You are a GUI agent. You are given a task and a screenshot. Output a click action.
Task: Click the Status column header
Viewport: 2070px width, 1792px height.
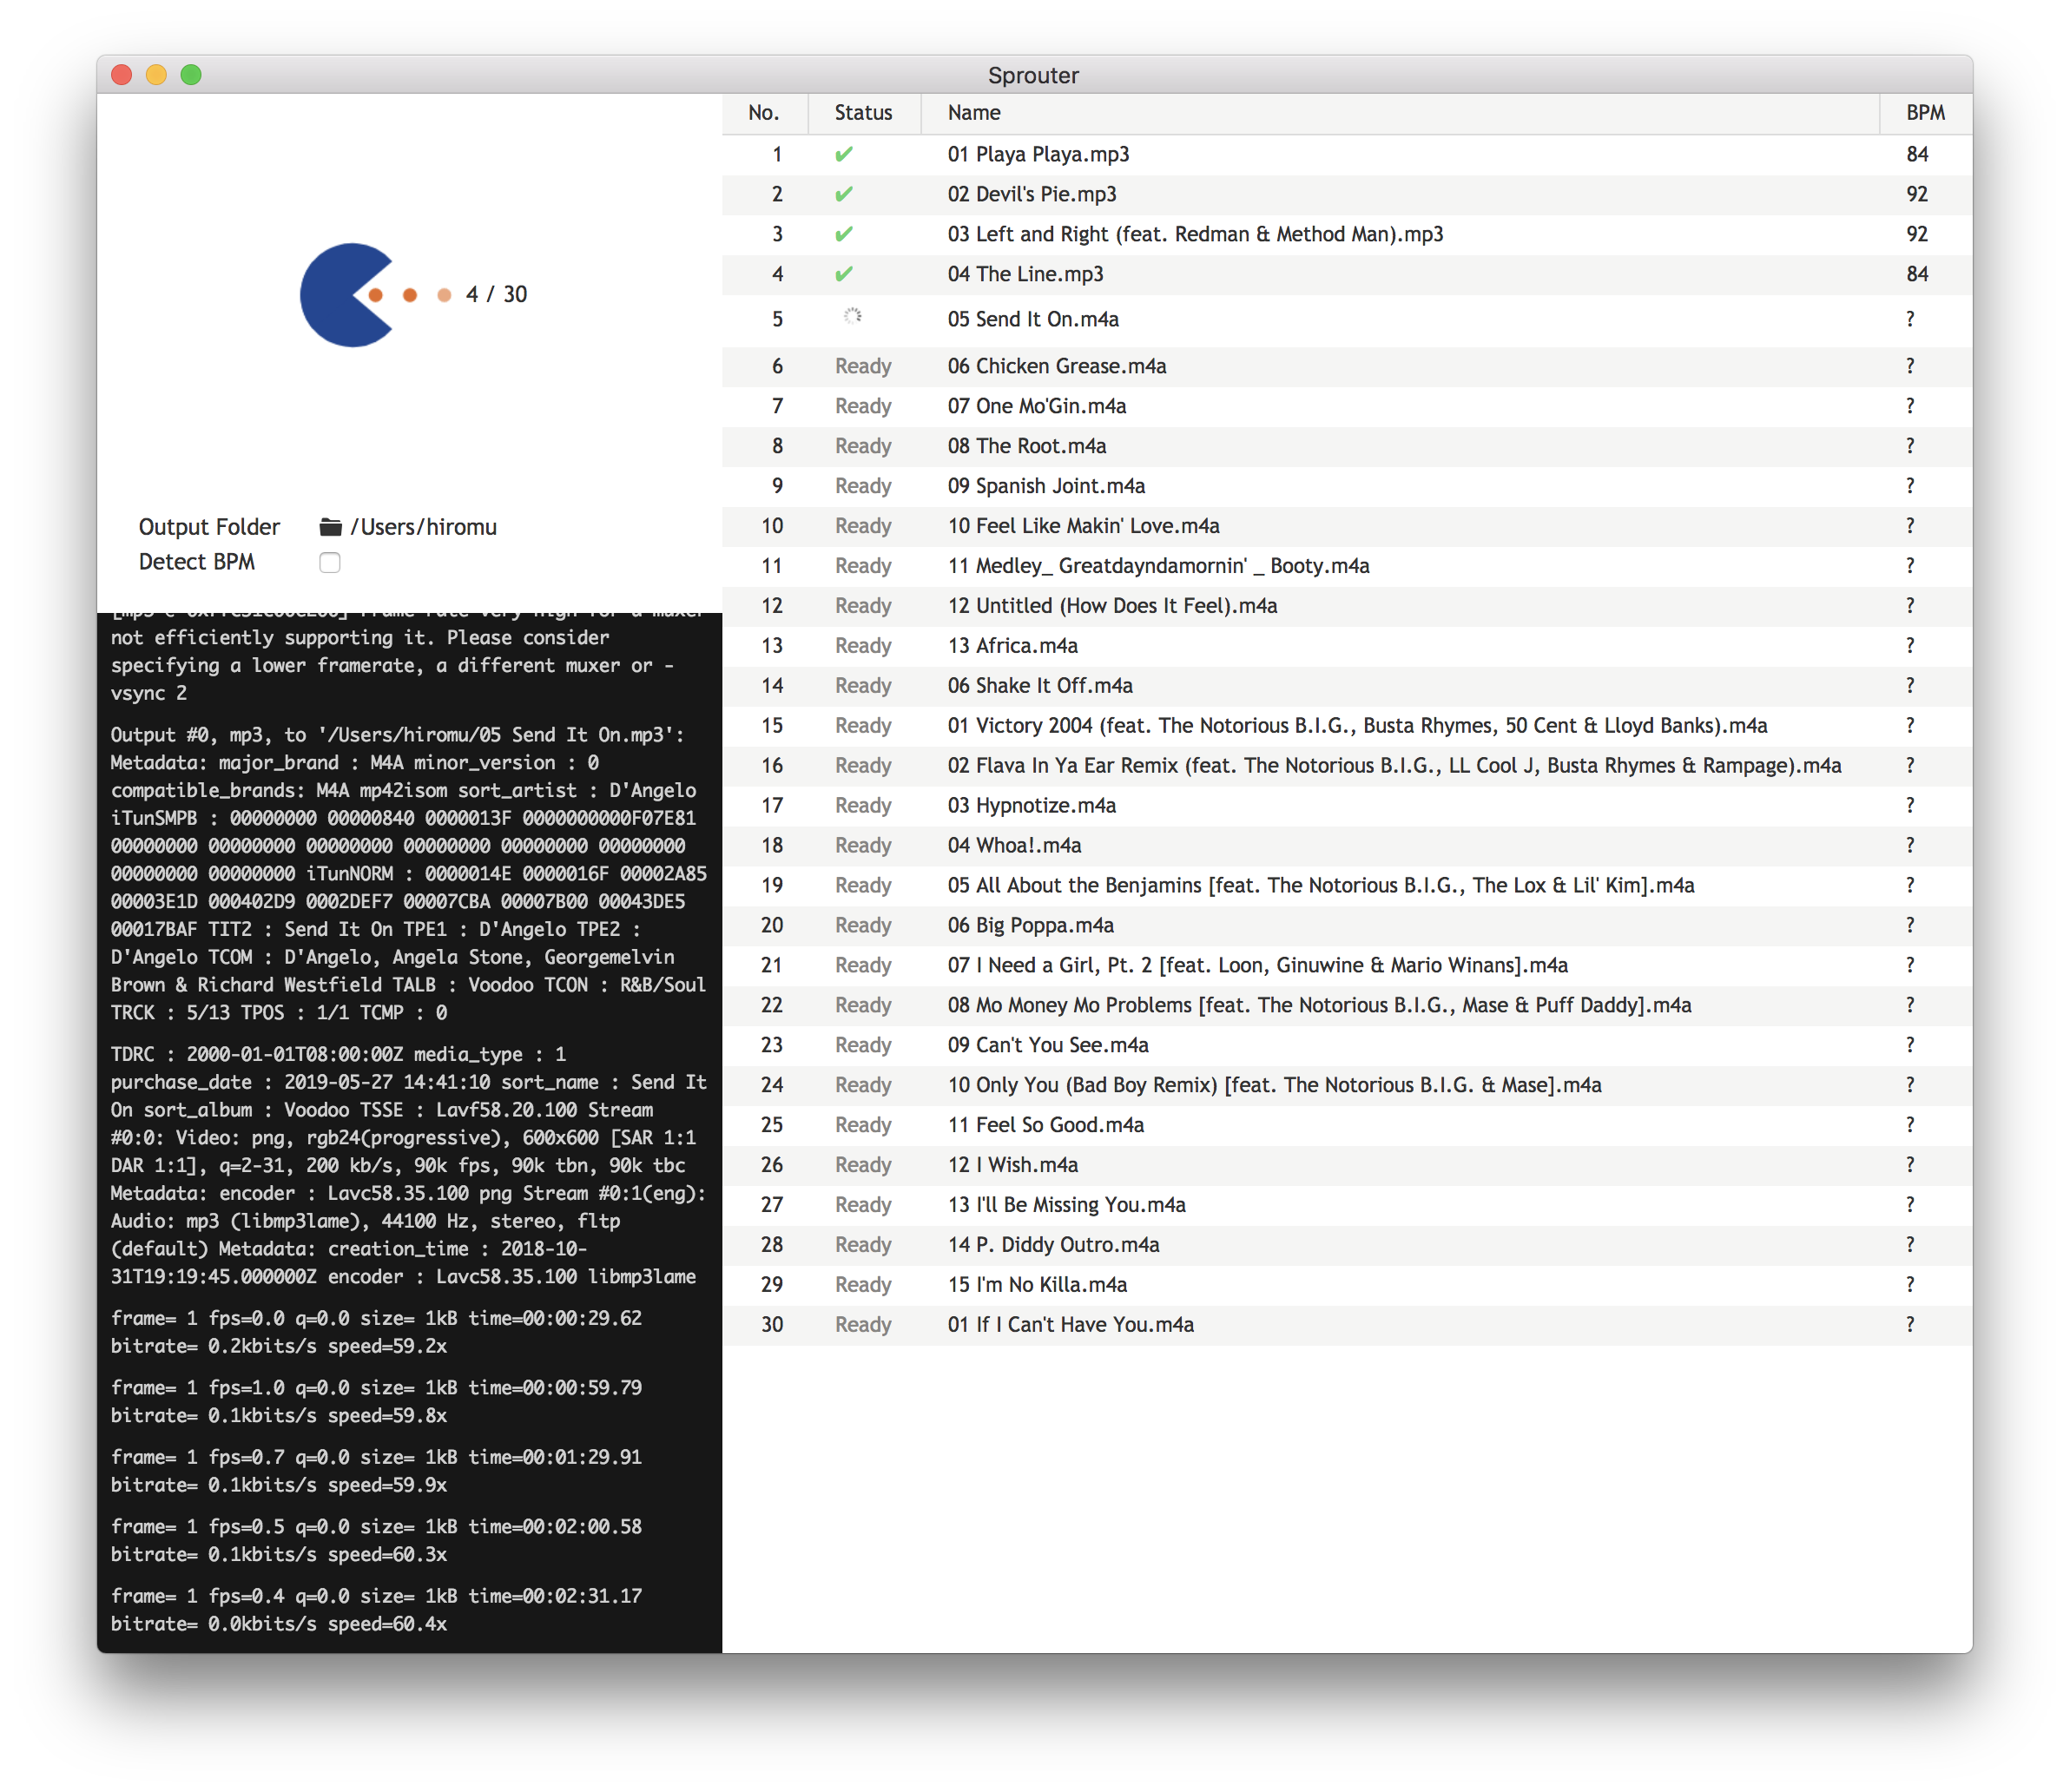point(863,112)
